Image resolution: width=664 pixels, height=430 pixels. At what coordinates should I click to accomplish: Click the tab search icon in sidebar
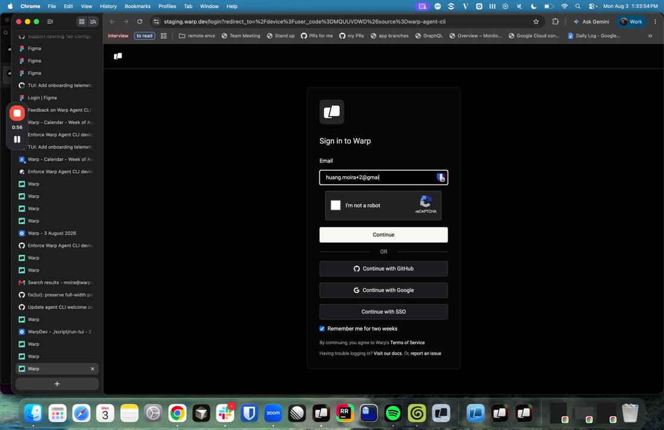[x=93, y=21]
